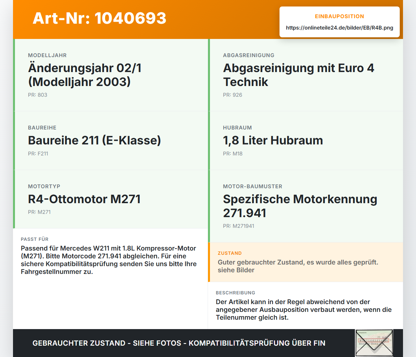Image resolution: width=416 pixels, height=357 pixels.
Task: Click the Guter gebrauchter Zustand text
Action: [298, 266]
